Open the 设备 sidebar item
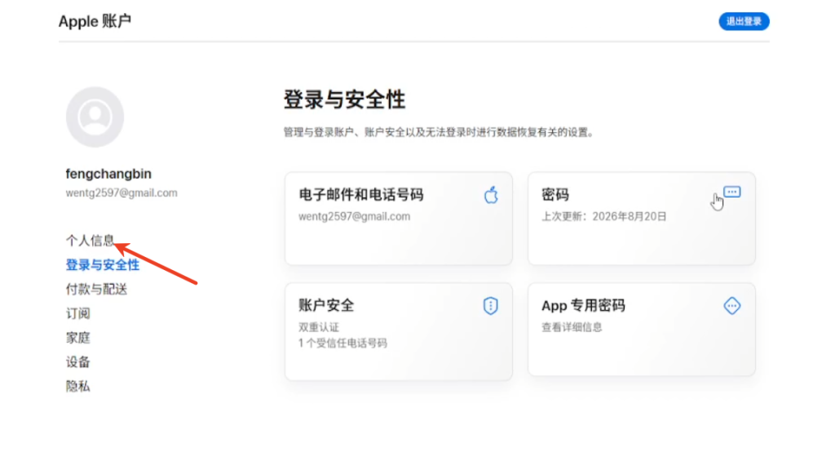The image size is (835, 461). point(77,362)
